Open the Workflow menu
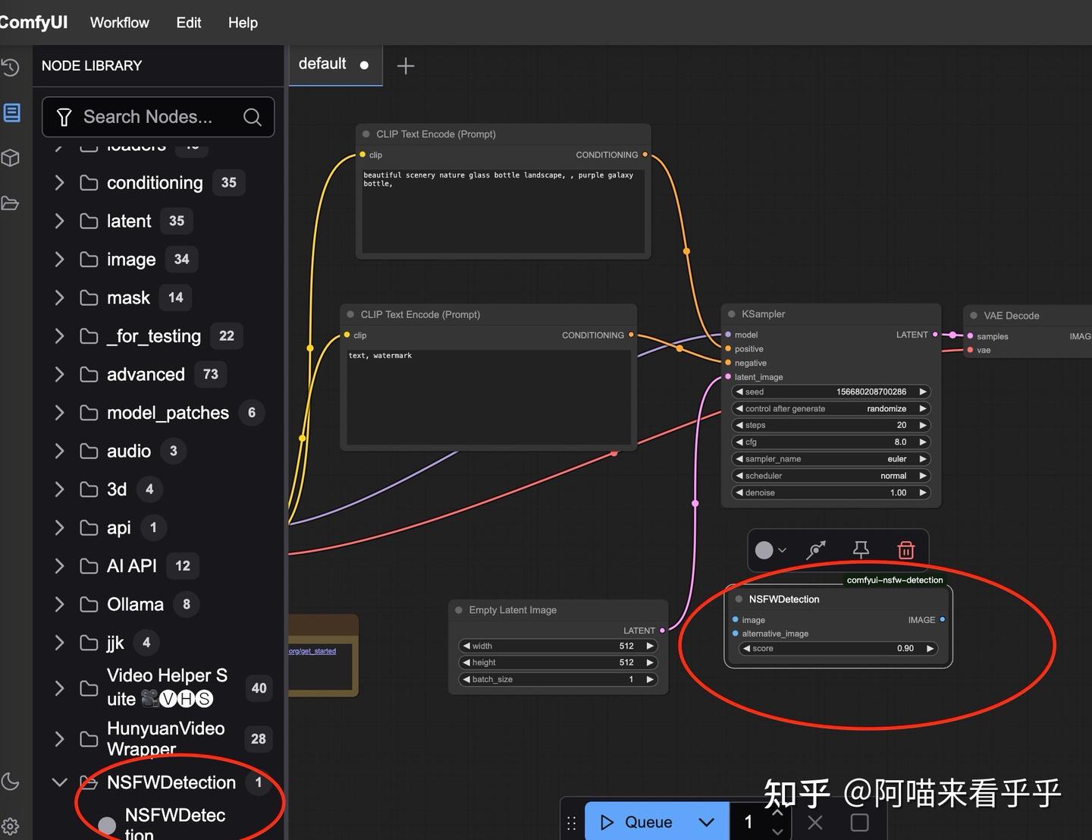Image resolution: width=1092 pixels, height=840 pixels. click(120, 23)
